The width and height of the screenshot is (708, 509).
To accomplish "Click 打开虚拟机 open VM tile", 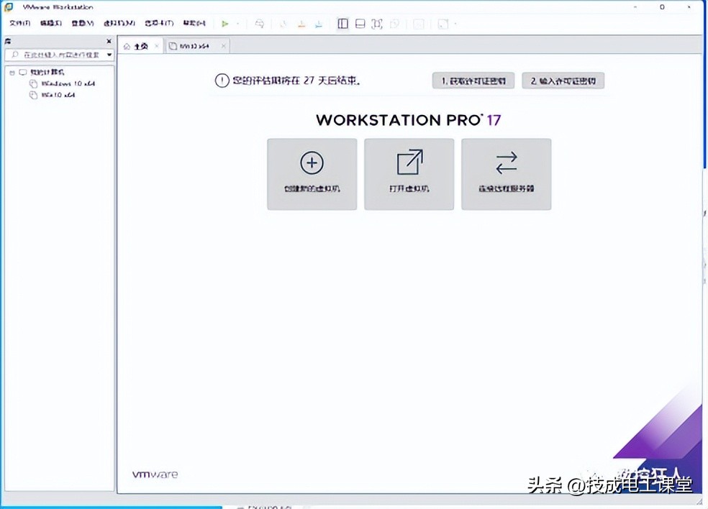I will coord(409,174).
